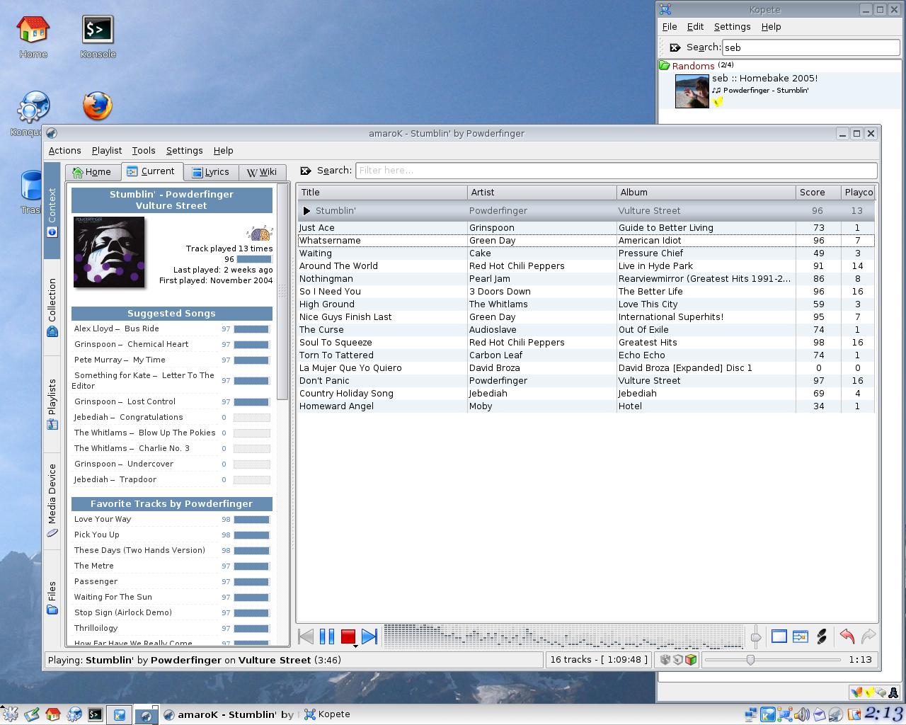Click favorite track Passenger
Image resolution: width=906 pixels, height=725 pixels.
[x=96, y=581]
